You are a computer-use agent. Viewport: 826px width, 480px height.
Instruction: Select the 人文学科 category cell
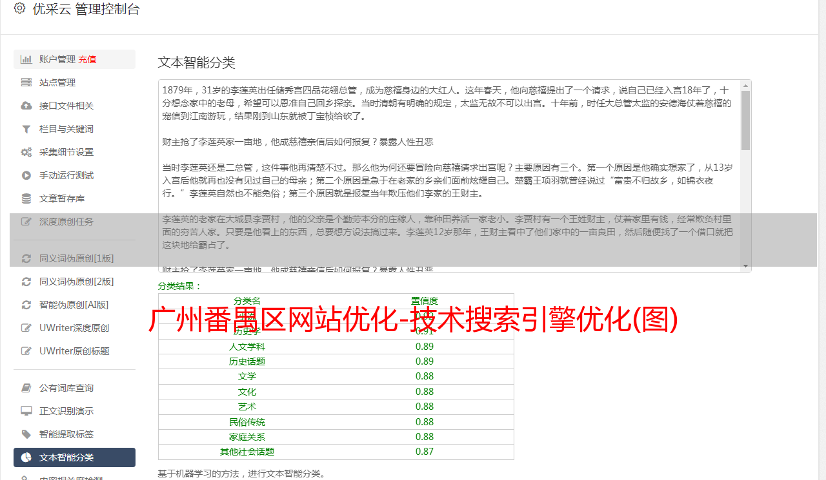247,346
